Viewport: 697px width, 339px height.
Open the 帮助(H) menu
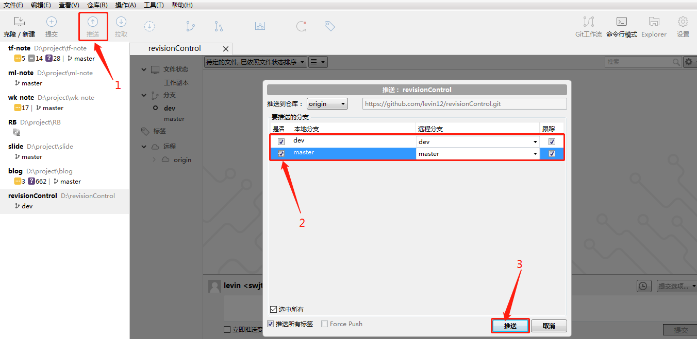click(182, 5)
